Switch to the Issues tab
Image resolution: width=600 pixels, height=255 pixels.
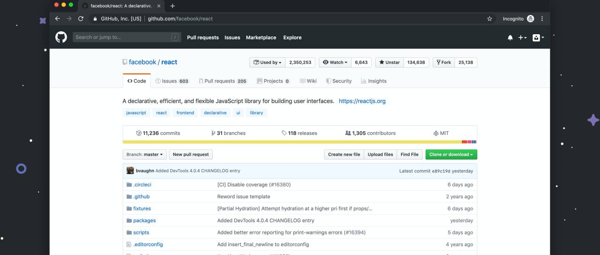(172, 81)
